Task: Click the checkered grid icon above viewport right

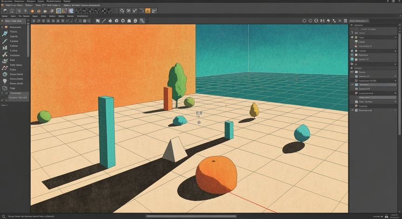Action: 345,21
